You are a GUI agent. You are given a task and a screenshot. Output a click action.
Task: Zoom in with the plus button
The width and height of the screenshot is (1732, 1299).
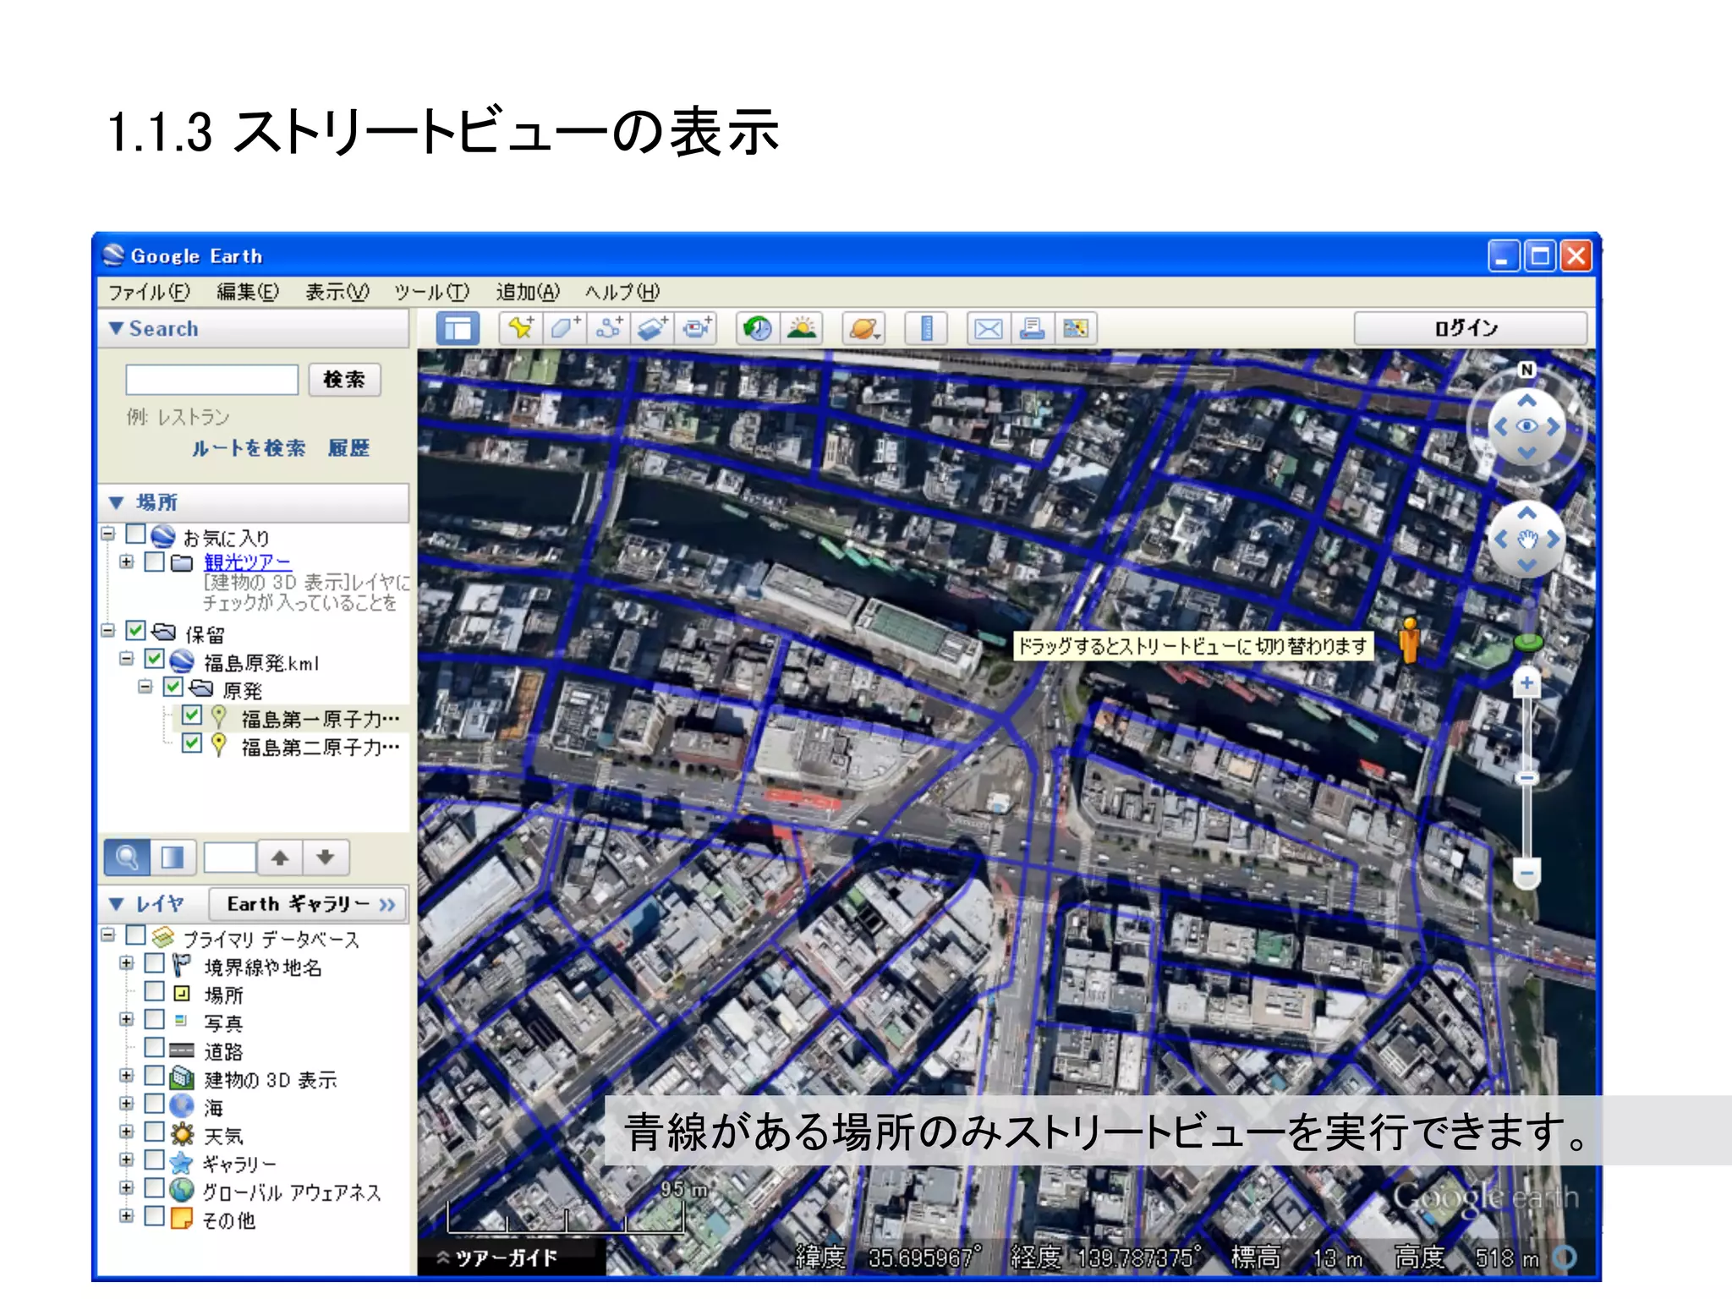click(1526, 682)
